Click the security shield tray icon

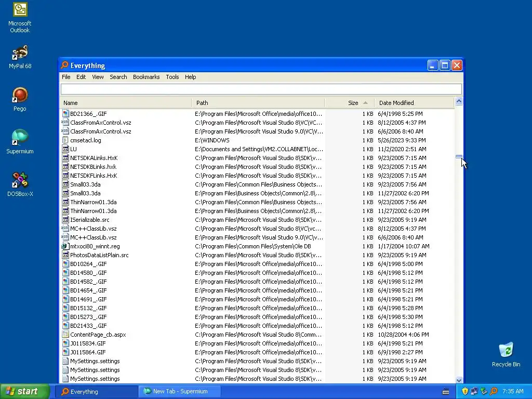pyautogui.click(x=465, y=391)
